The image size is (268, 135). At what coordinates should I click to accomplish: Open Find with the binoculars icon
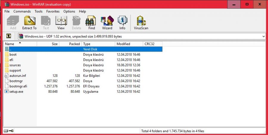click(91, 20)
